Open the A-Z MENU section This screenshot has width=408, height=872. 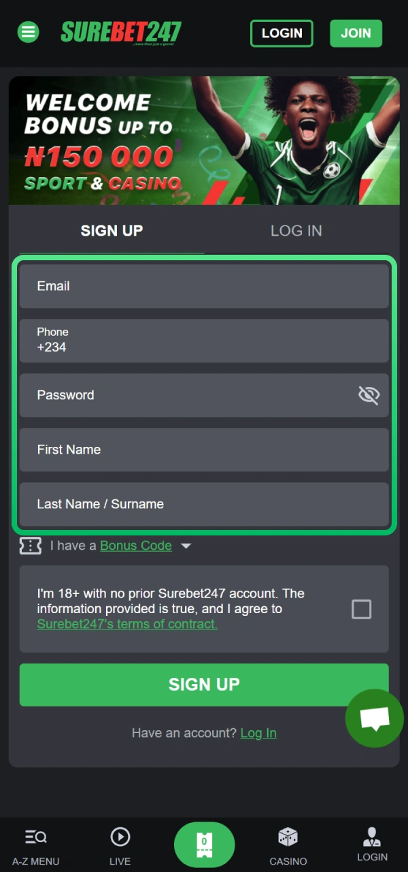(35, 845)
